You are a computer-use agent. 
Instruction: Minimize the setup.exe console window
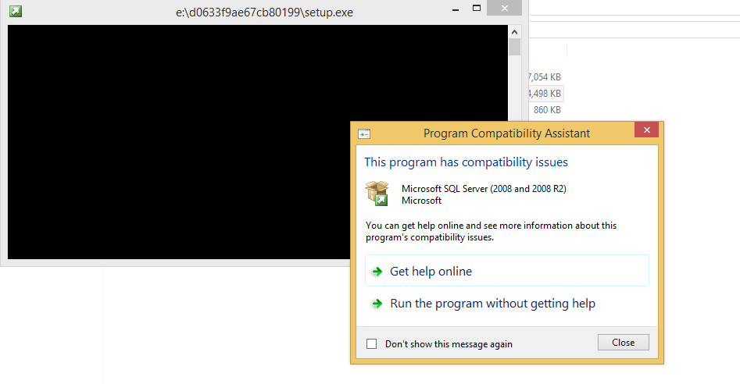coord(456,9)
